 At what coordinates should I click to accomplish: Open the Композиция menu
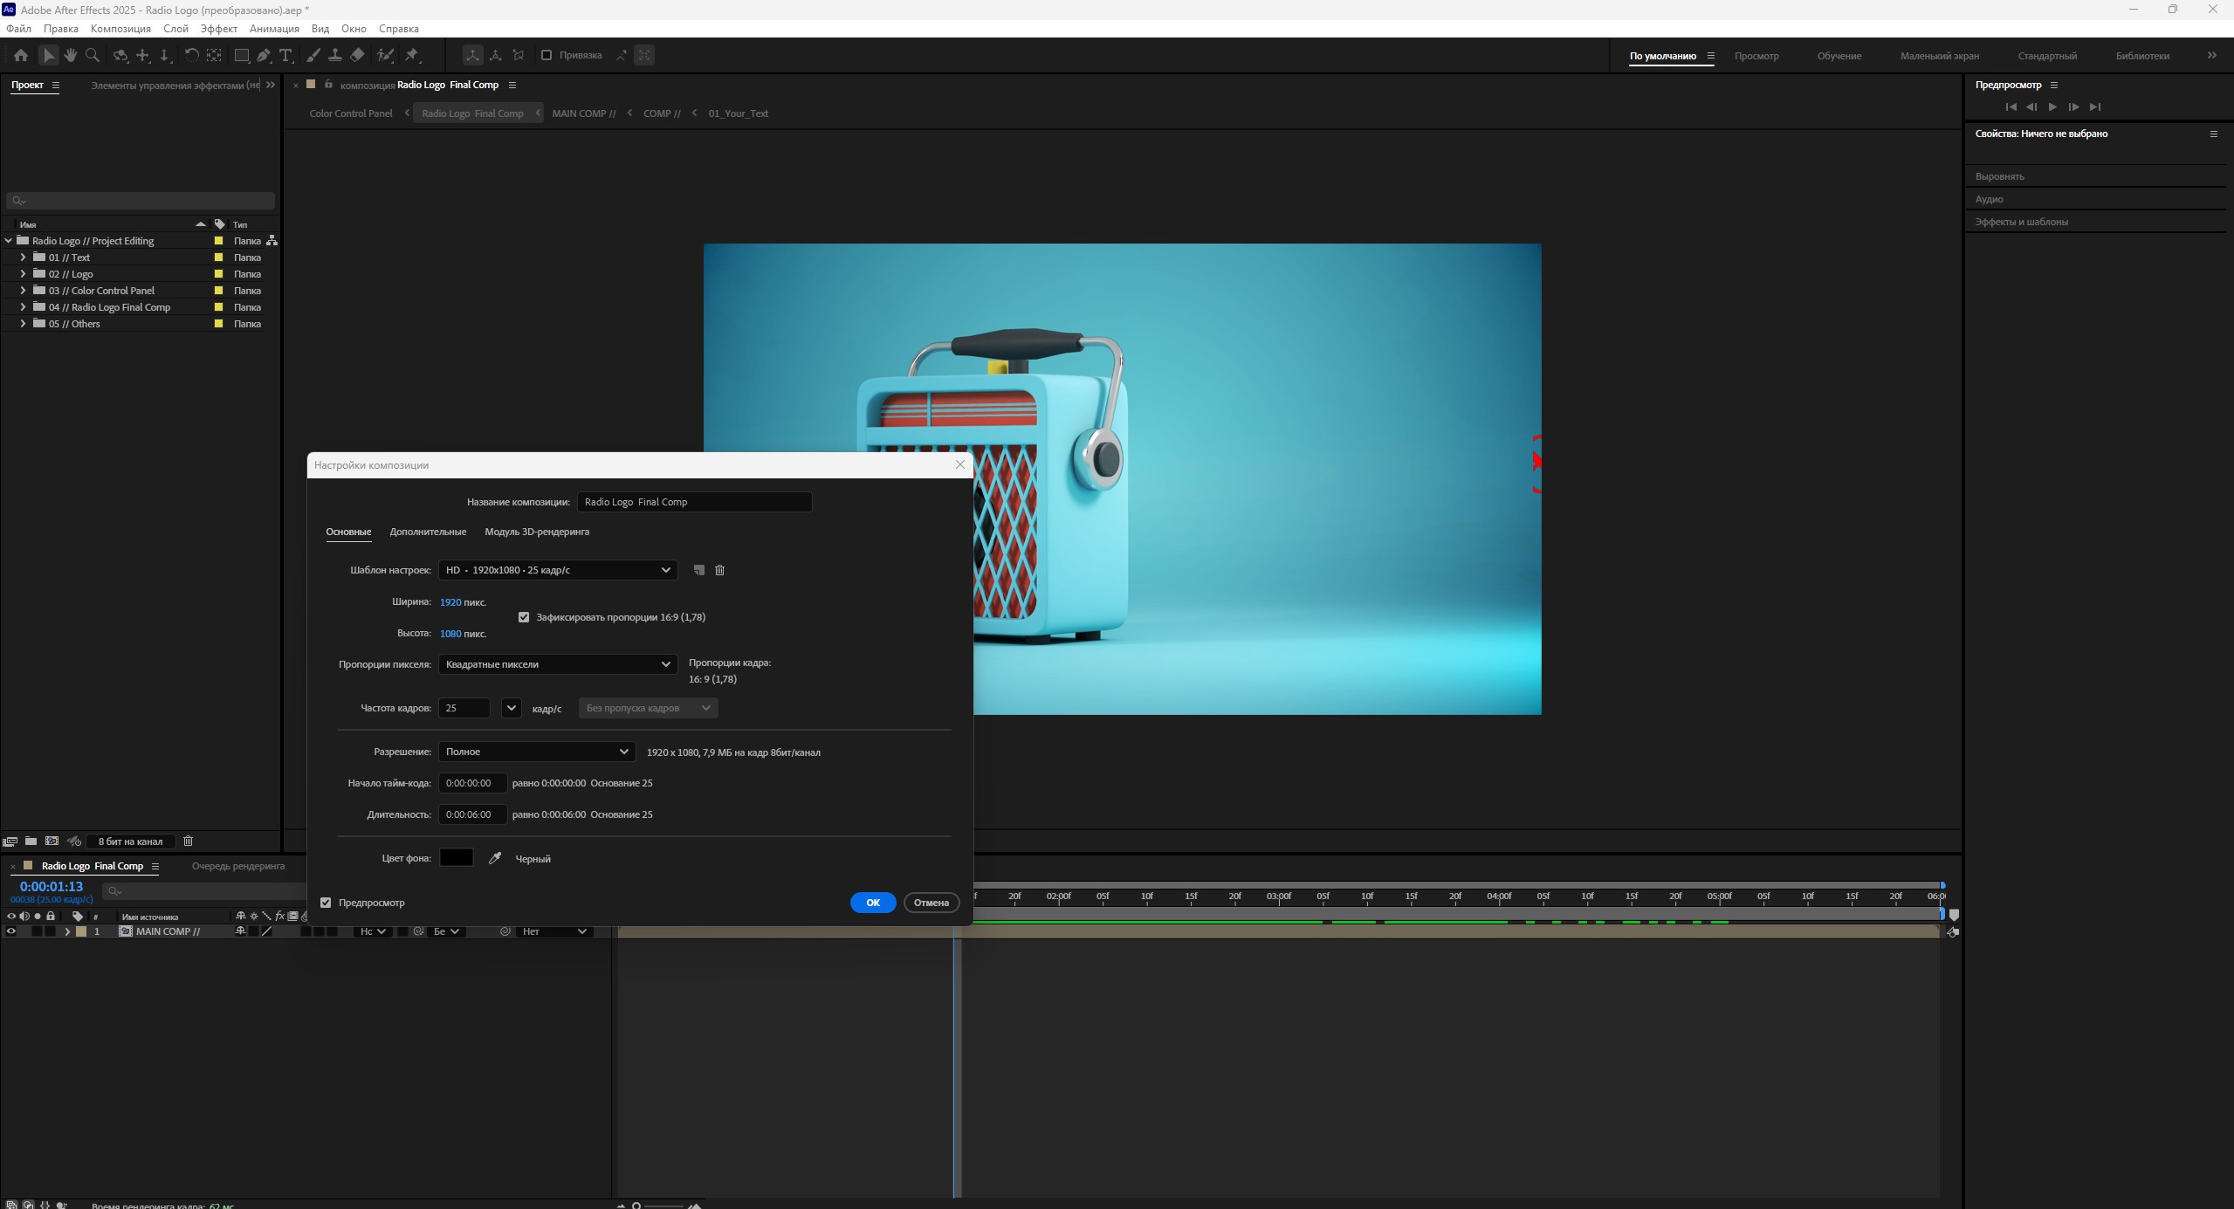coord(120,29)
